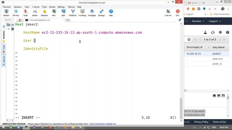Toggle the X server icon
The image size is (232, 130).
click(x=168, y=13)
